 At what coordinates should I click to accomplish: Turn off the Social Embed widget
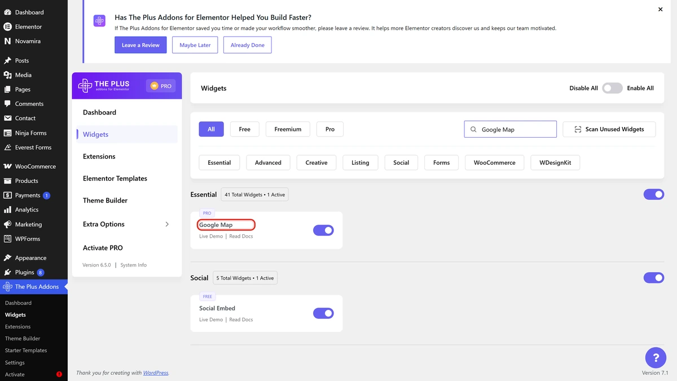pyautogui.click(x=323, y=313)
